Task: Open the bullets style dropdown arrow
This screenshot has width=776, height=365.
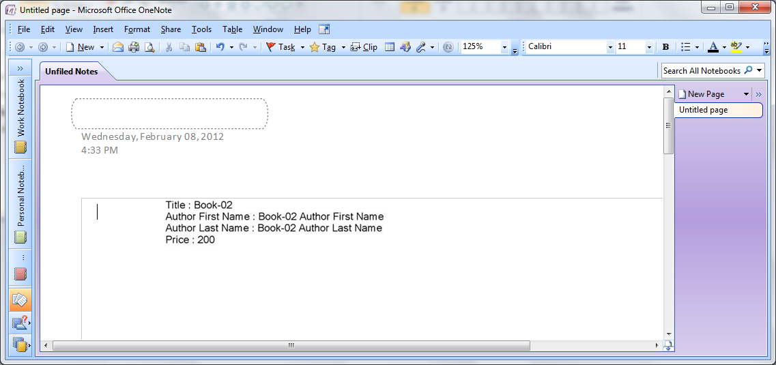Action: point(697,47)
